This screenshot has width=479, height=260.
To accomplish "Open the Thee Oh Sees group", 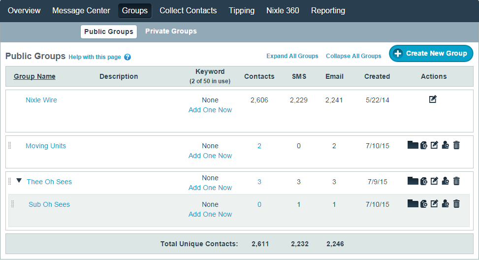I will point(49,182).
